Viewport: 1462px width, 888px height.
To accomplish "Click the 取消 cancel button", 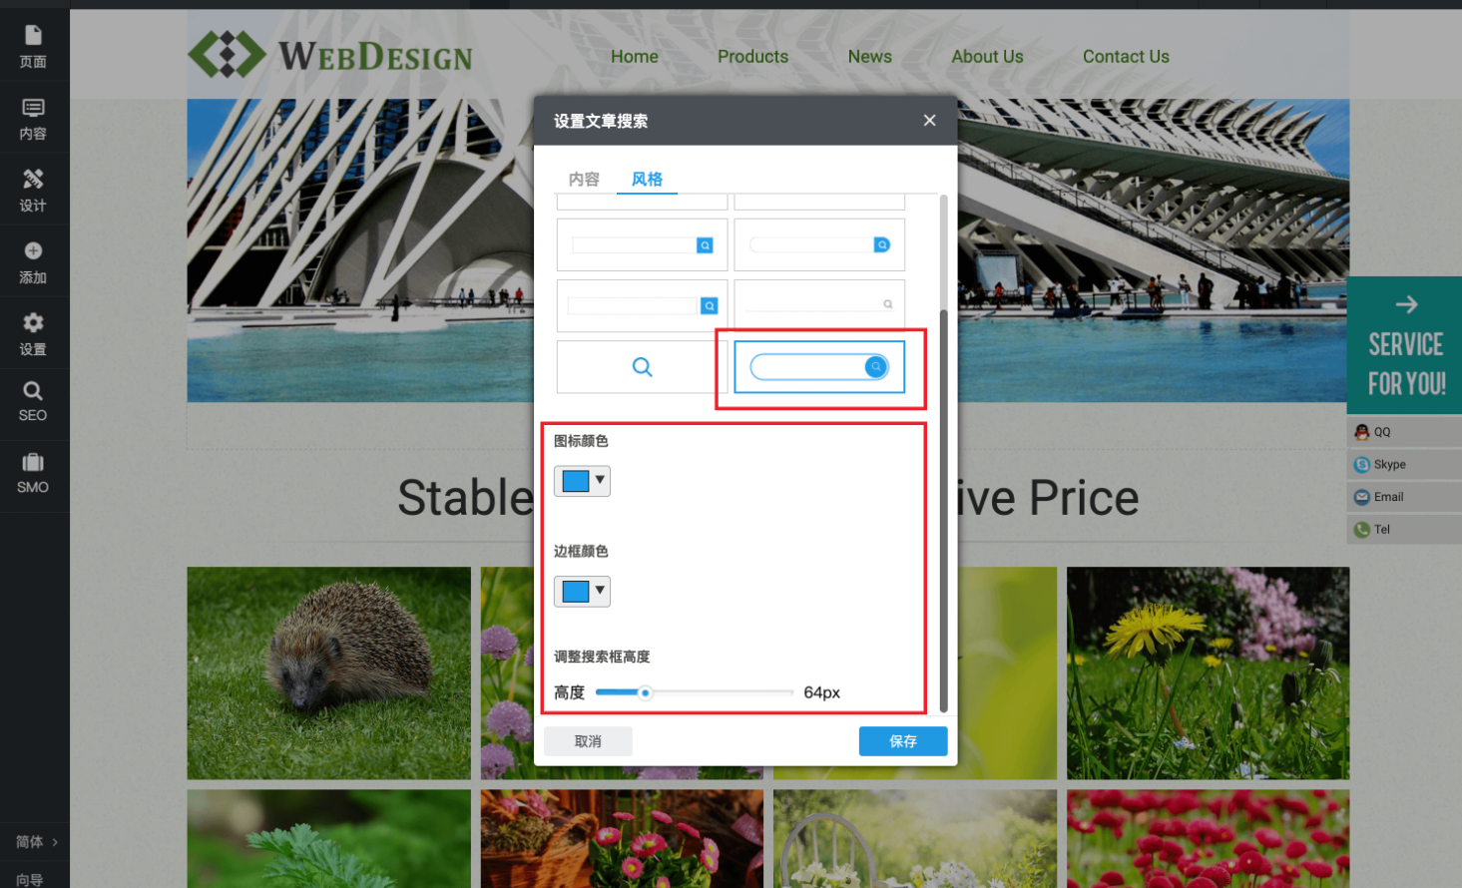I will click(588, 741).
